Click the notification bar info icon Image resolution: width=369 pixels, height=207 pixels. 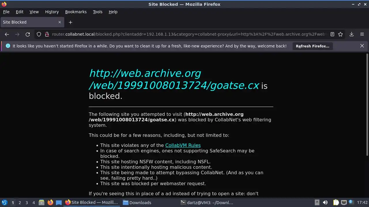(x=8, y=46)
